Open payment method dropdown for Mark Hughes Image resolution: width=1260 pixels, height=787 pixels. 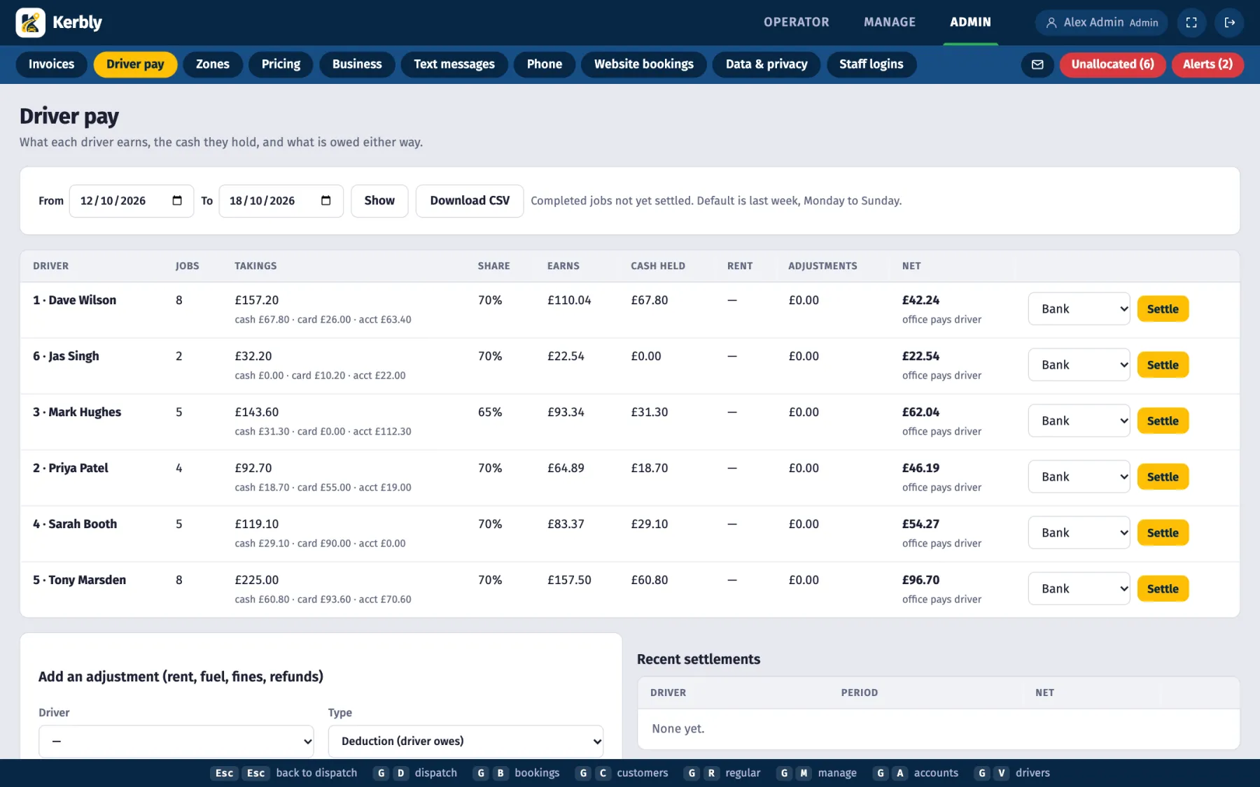click(1079, 420)
